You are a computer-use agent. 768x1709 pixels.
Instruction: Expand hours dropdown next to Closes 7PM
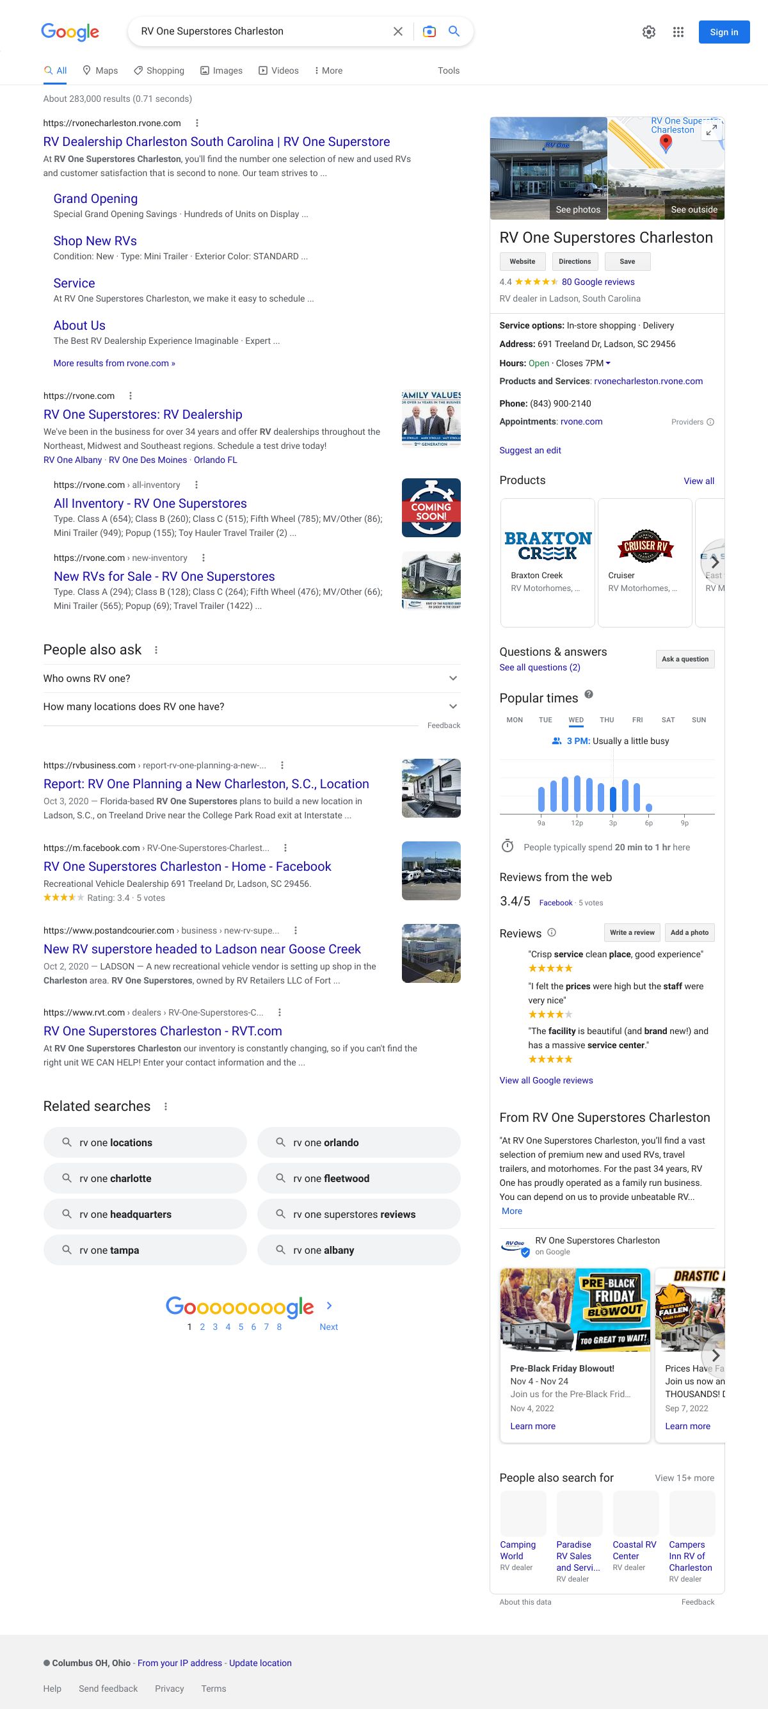pos(608,364)
